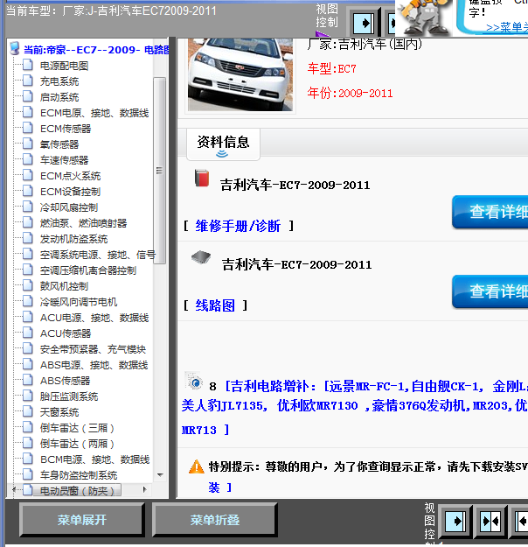Open 胎压监测系统 diagram
This screenshot has height=547, width=528.
point(69,396)
